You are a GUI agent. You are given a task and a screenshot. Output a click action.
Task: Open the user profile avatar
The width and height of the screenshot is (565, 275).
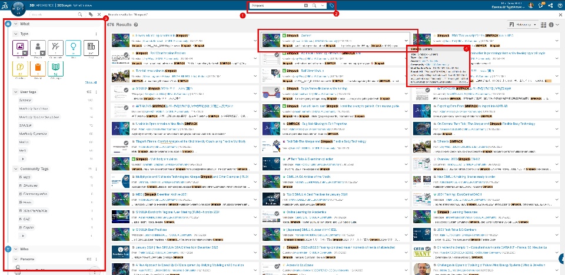coord(531,5)
